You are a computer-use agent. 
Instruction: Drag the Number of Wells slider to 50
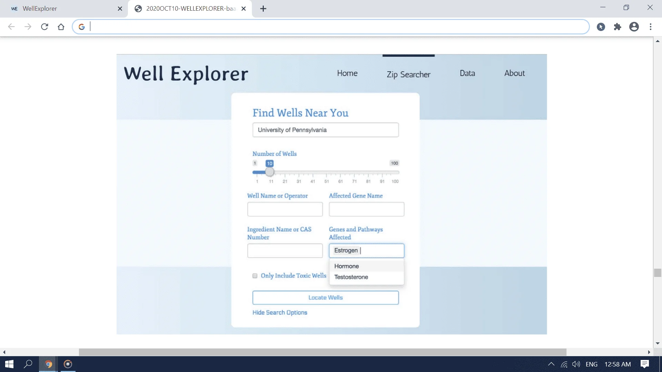325,172
